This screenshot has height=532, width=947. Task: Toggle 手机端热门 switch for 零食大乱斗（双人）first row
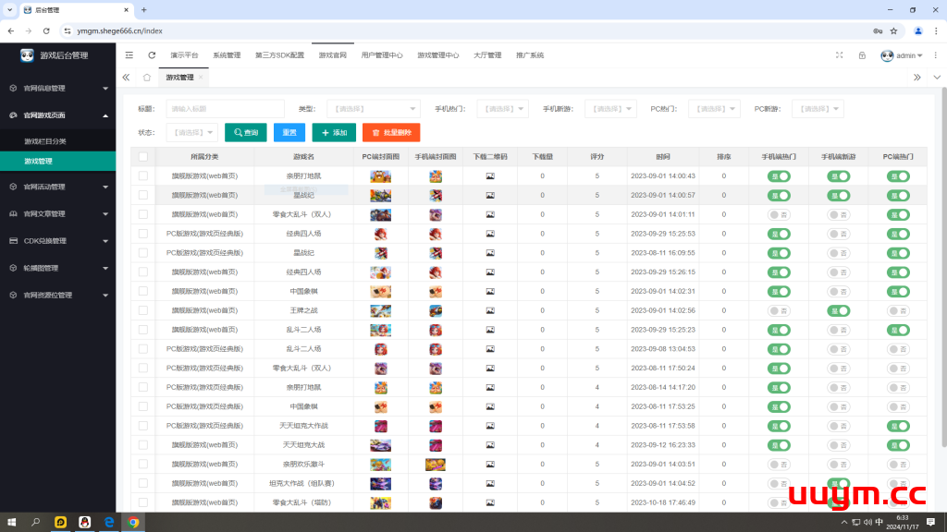pos(779,214)
